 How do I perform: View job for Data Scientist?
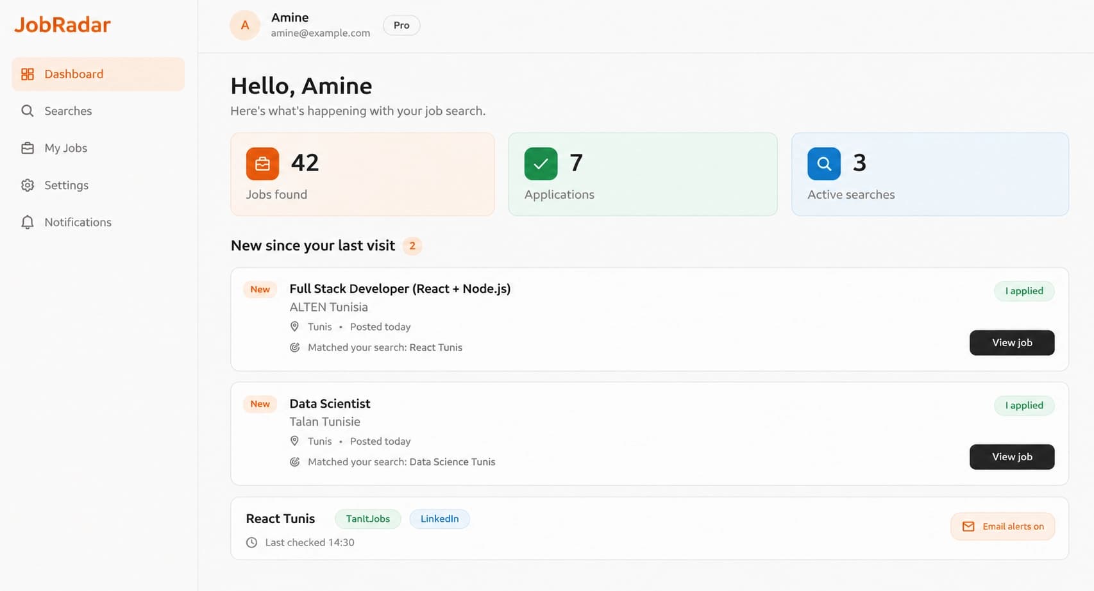[x=1012, y=457]
